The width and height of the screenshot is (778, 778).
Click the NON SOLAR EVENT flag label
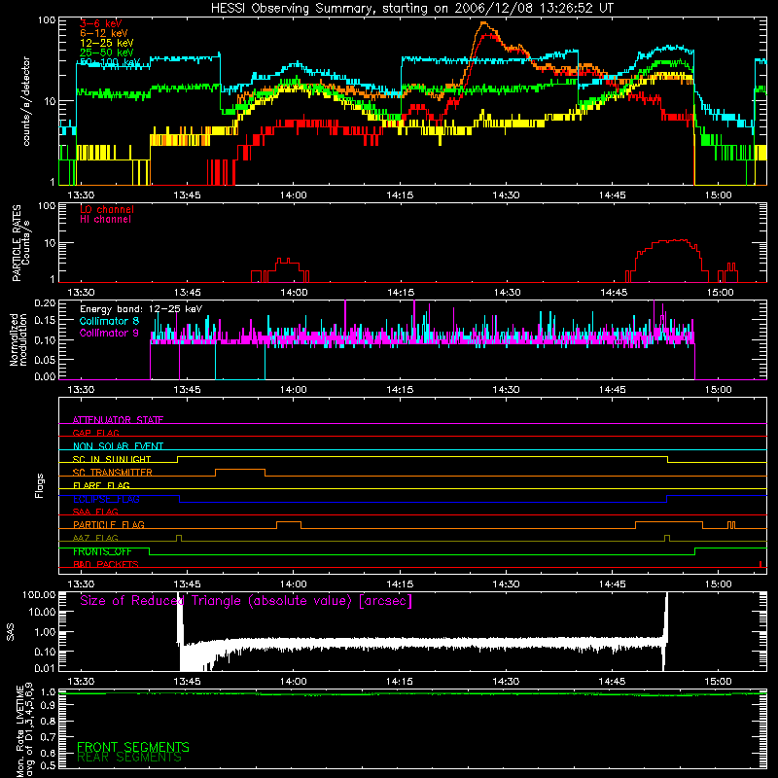[118, 446]
